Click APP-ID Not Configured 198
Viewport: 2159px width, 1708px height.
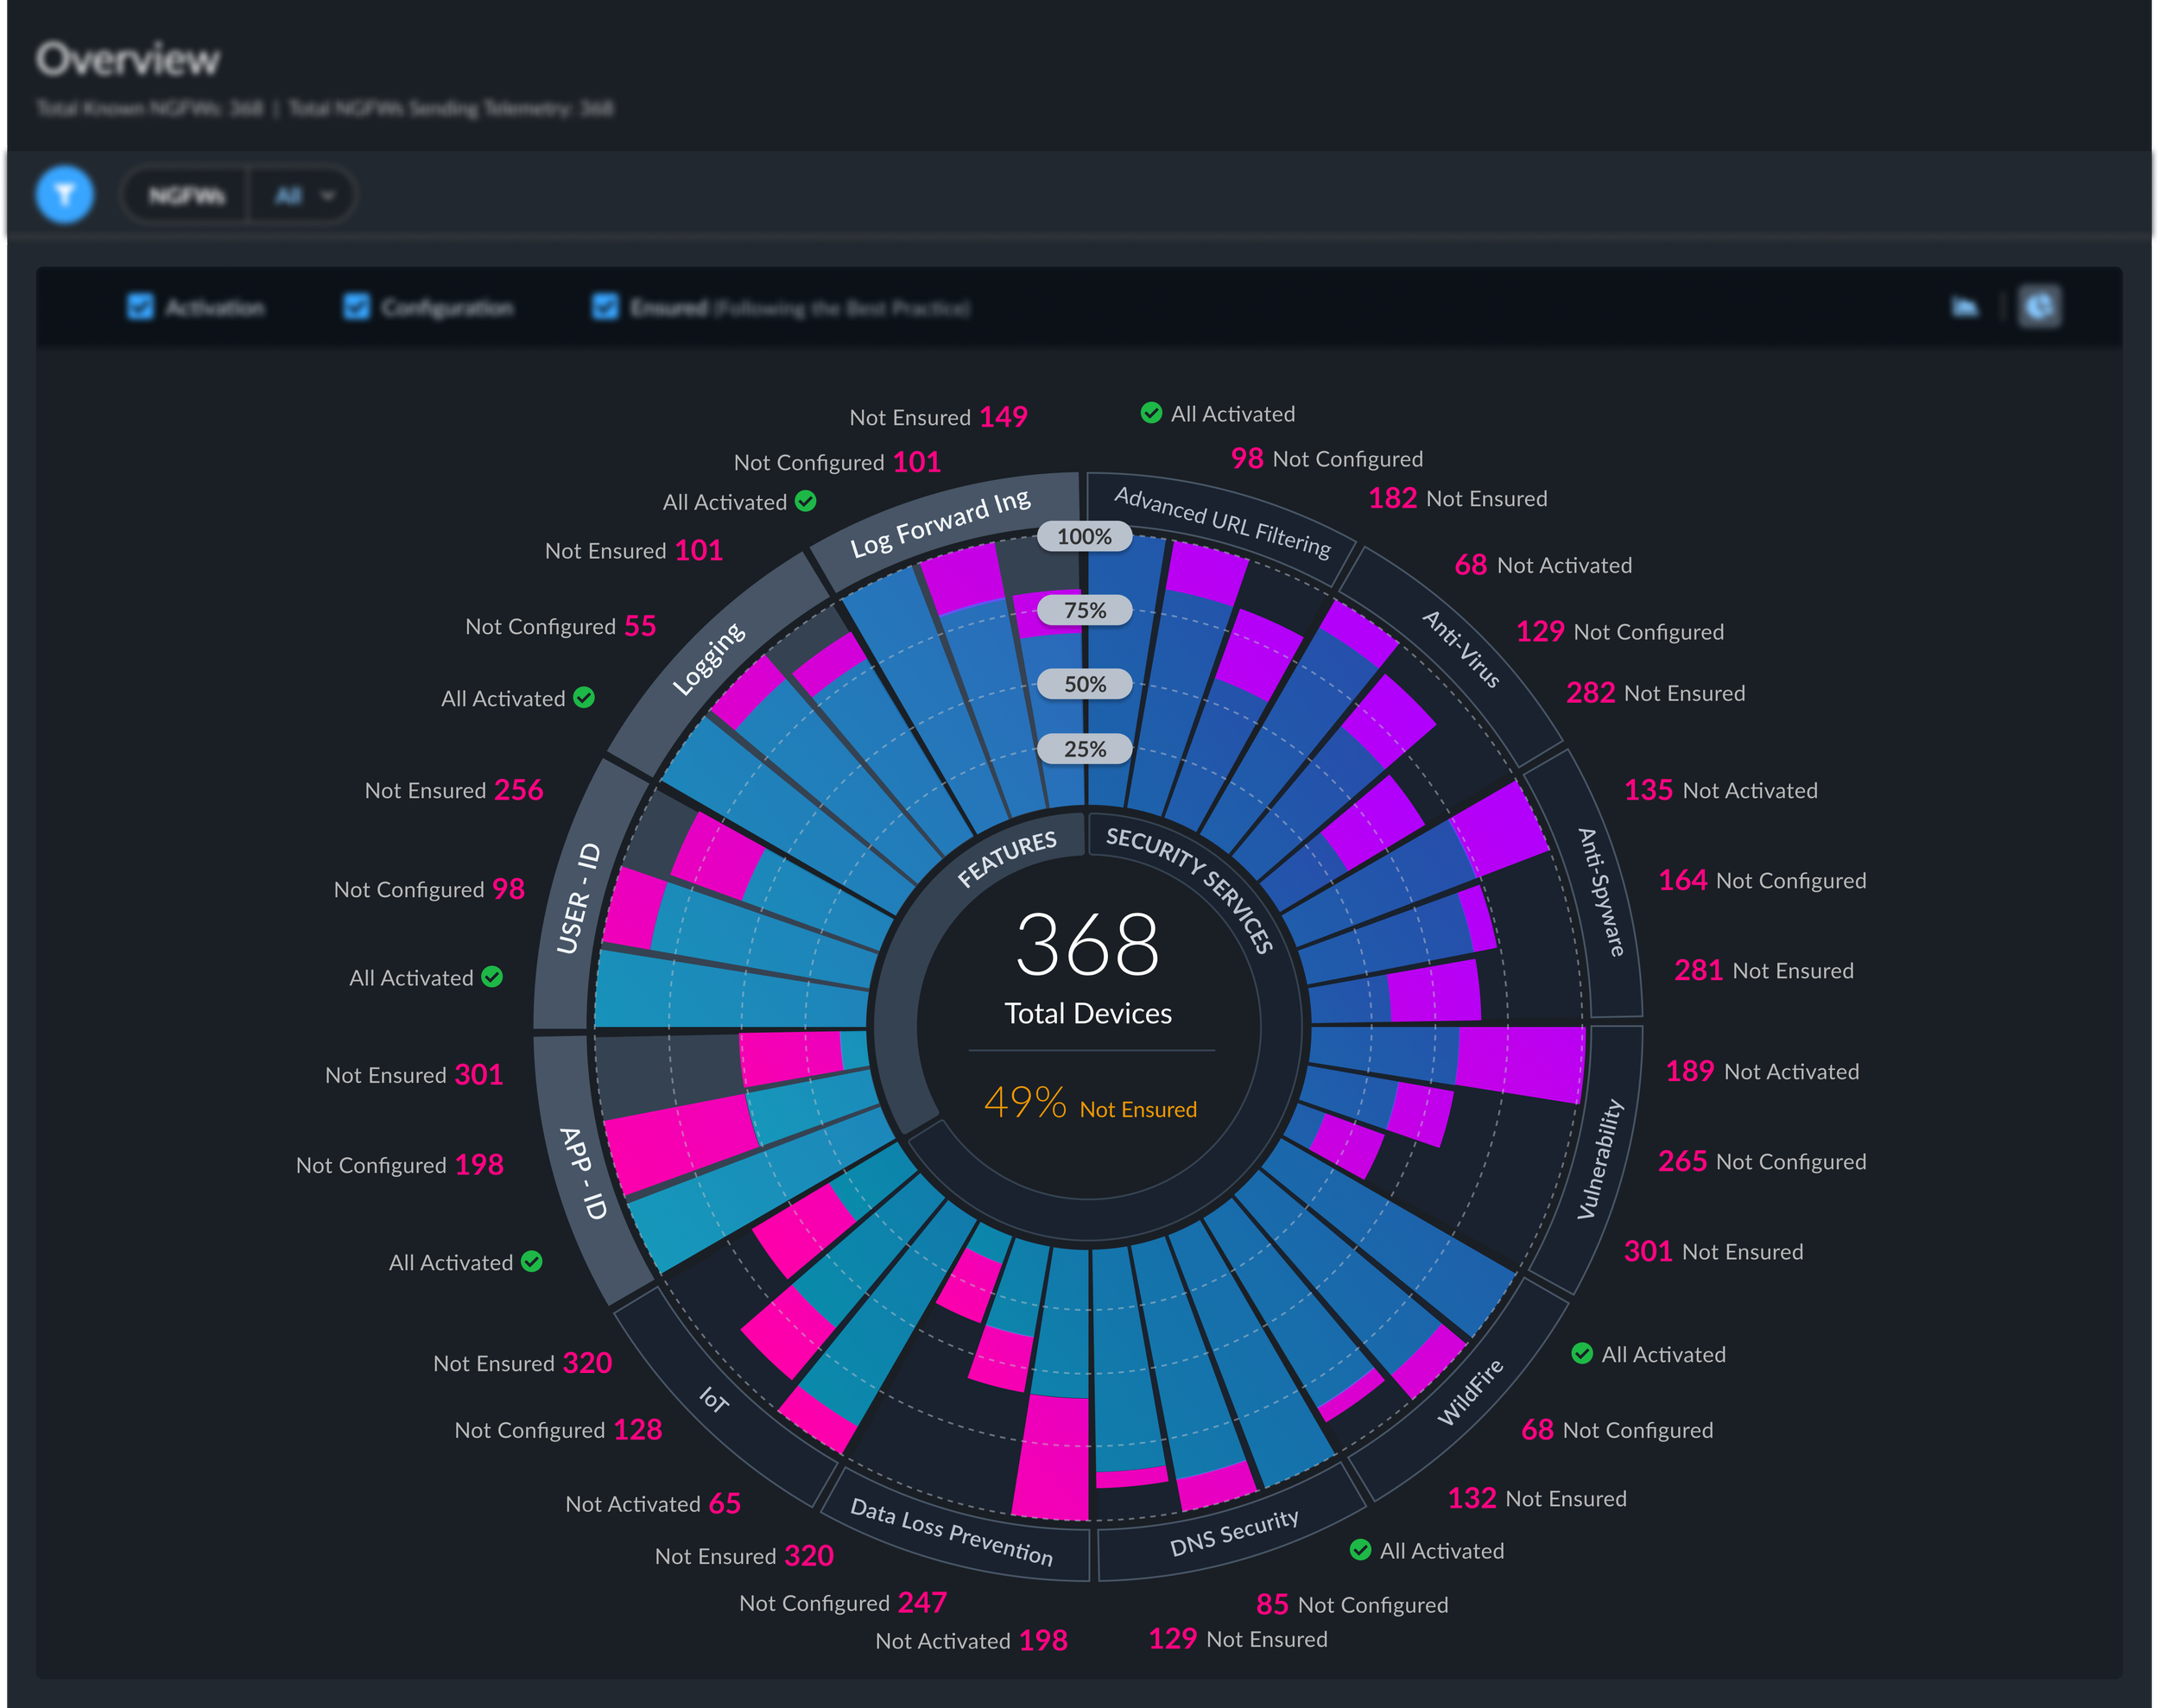(399, 1165)
